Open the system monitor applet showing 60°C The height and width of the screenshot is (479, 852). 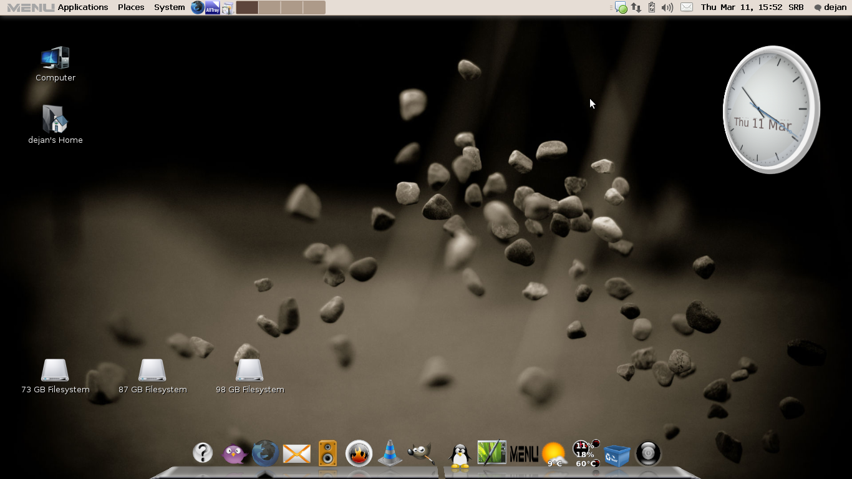(x=586, y=453)
